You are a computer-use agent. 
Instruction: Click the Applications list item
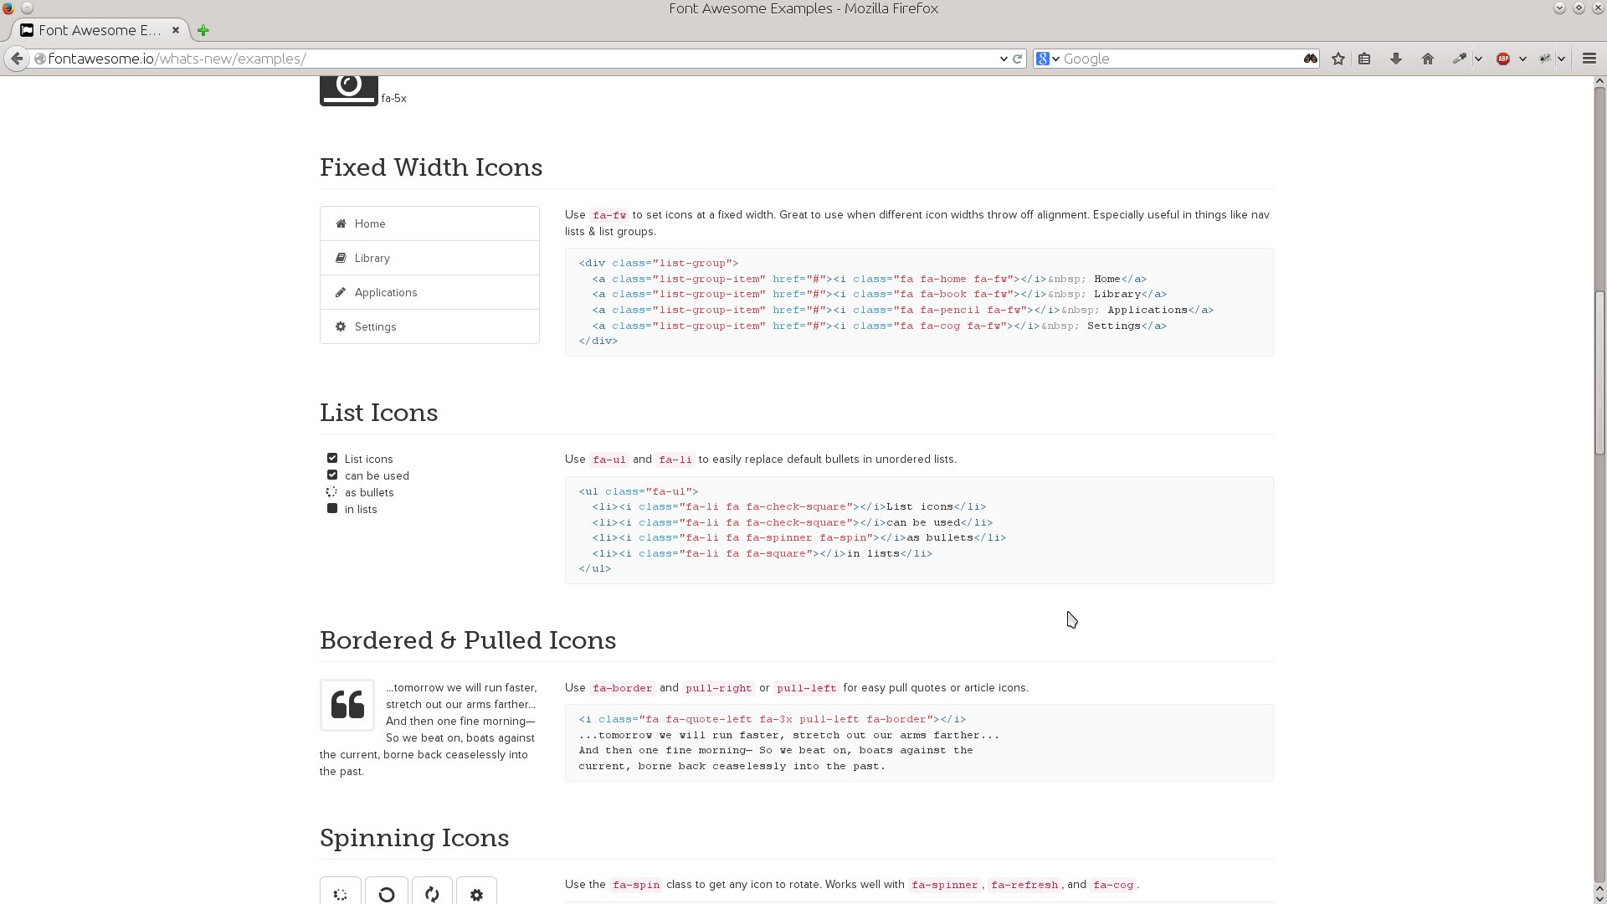(429, 292)
